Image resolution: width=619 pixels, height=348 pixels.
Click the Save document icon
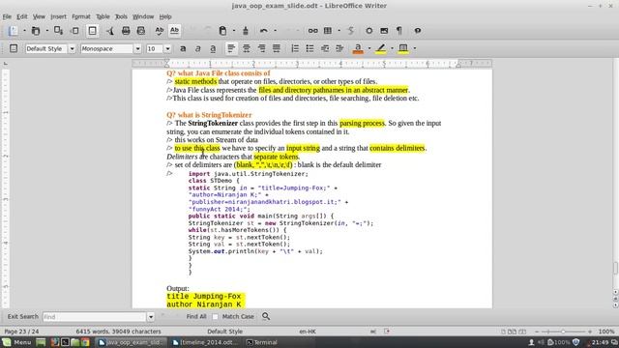pyautogui.click(x=58, y=31)
